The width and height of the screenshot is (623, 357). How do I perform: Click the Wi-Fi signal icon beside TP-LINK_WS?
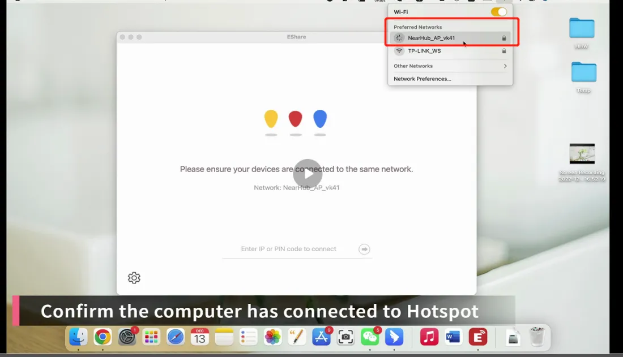click(x=399, y=51)
